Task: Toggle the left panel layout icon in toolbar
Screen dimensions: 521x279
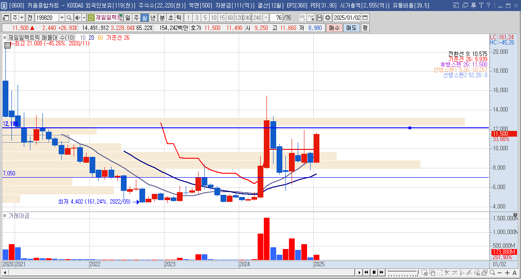Action: (6, 18)
